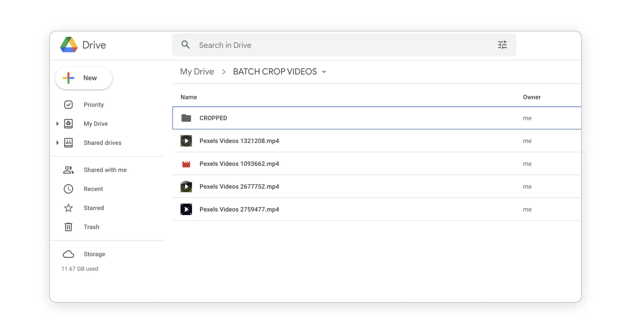Click the Recent clock icon
The image size is (631, 333).
click(x=68, y=189)
